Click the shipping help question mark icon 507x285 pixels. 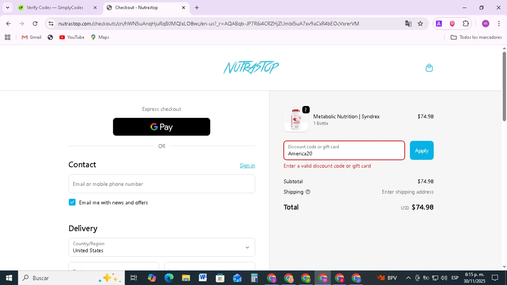308,192
